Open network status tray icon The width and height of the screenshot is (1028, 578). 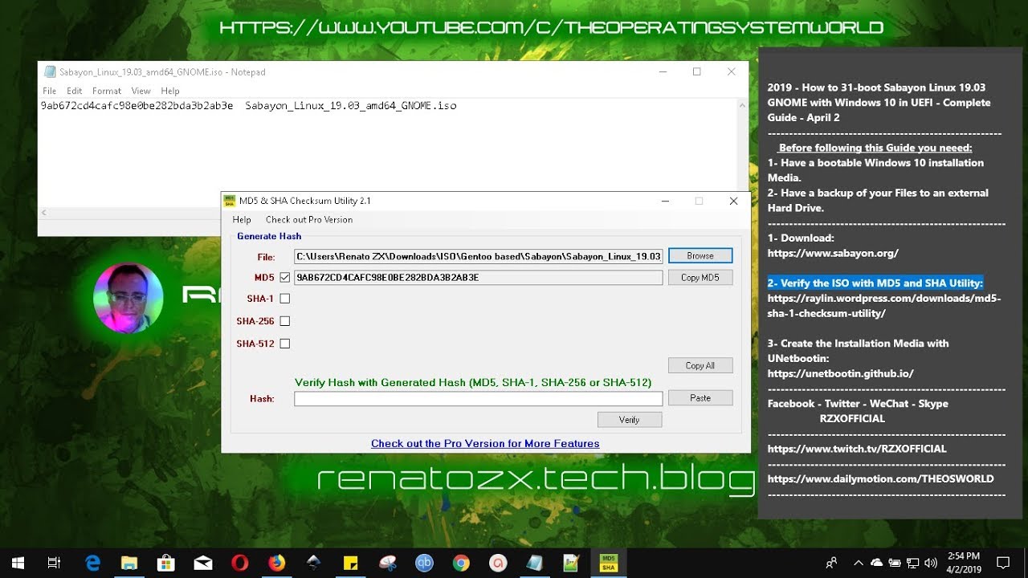pyautogui.click(x=913, y=563)
